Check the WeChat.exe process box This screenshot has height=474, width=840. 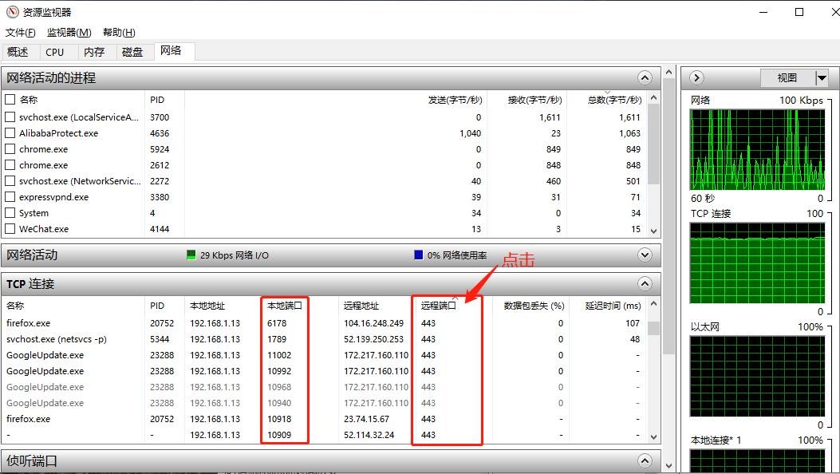tap(10, 229)
